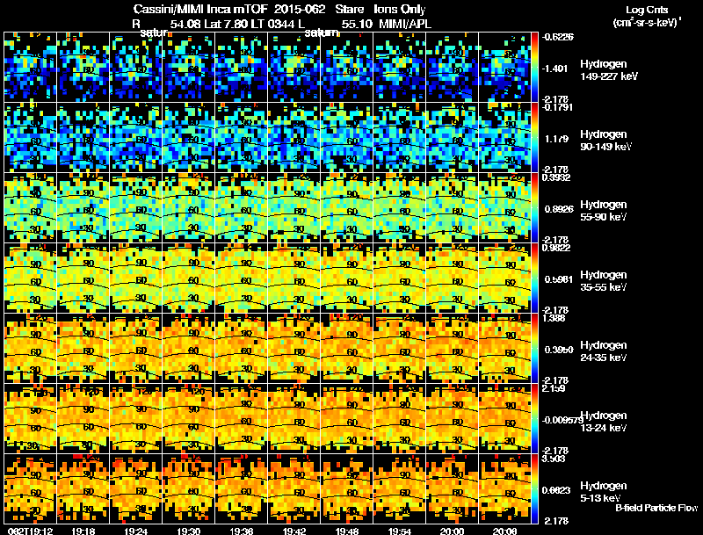This screenshot has height=535, width=703.
Task: Click the 'Lat 7.80' value in the header
Action: (226, 24)
